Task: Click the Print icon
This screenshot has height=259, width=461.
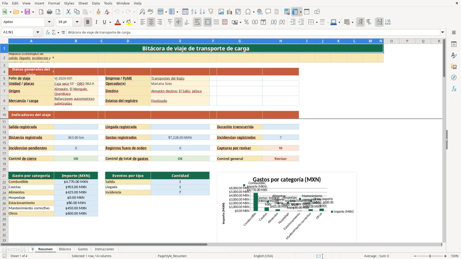Action: [50, 12]
